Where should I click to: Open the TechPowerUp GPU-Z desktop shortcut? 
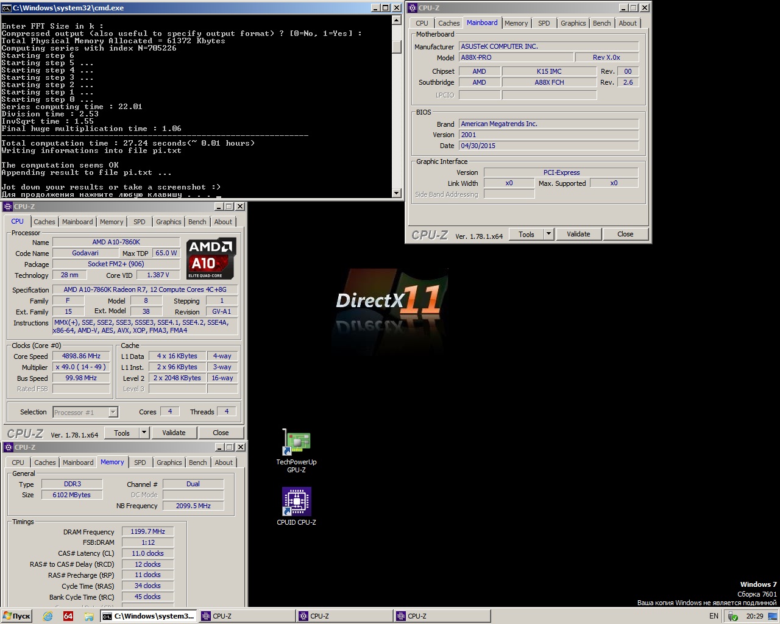click(296, 451)
